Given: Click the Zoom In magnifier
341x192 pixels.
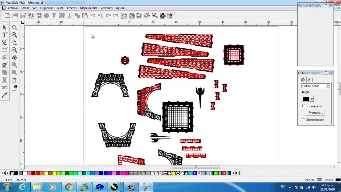Looking at the screenshot, I should [14, 35].
